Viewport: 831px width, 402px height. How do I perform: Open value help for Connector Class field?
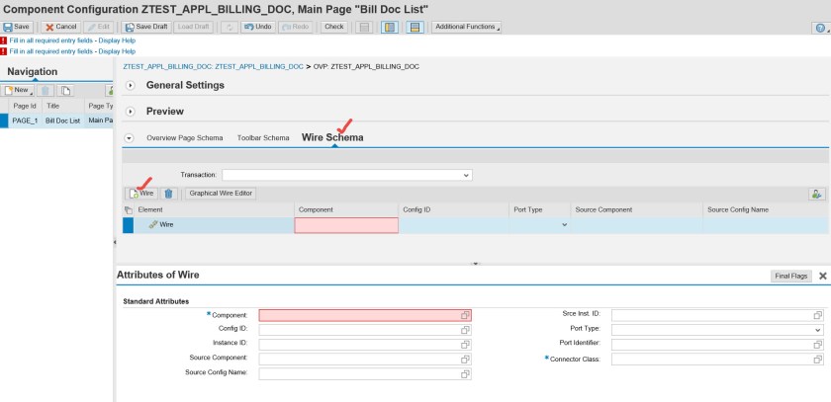tap(818, 360)
